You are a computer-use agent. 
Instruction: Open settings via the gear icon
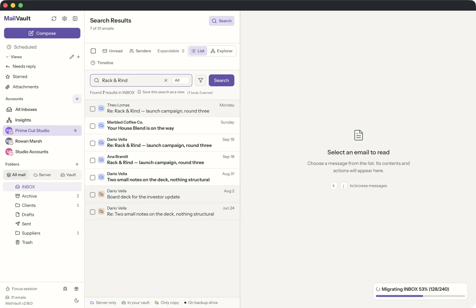pos(64,19)
